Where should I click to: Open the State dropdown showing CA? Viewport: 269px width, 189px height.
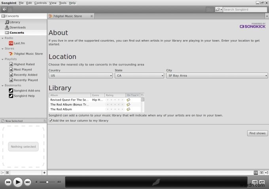click(139, 76)
